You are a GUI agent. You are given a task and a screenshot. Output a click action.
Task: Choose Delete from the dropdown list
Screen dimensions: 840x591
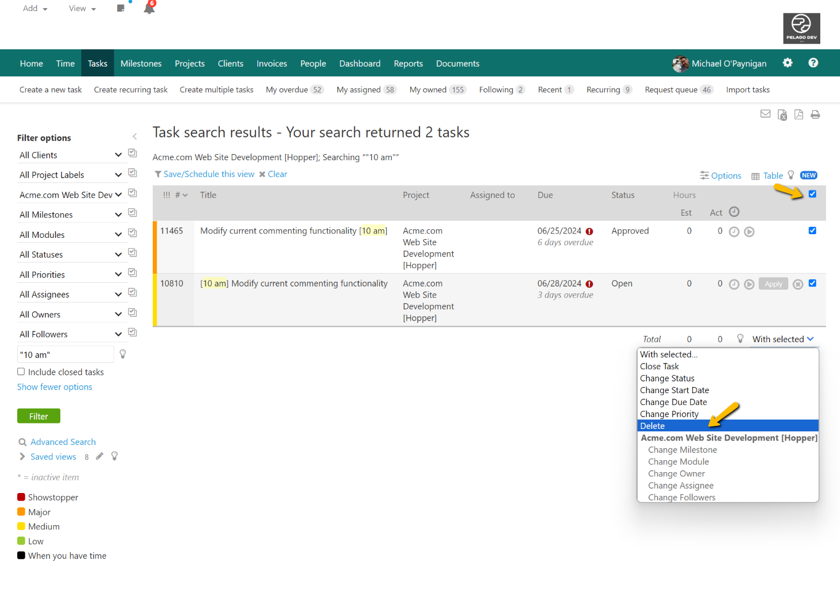653,426
